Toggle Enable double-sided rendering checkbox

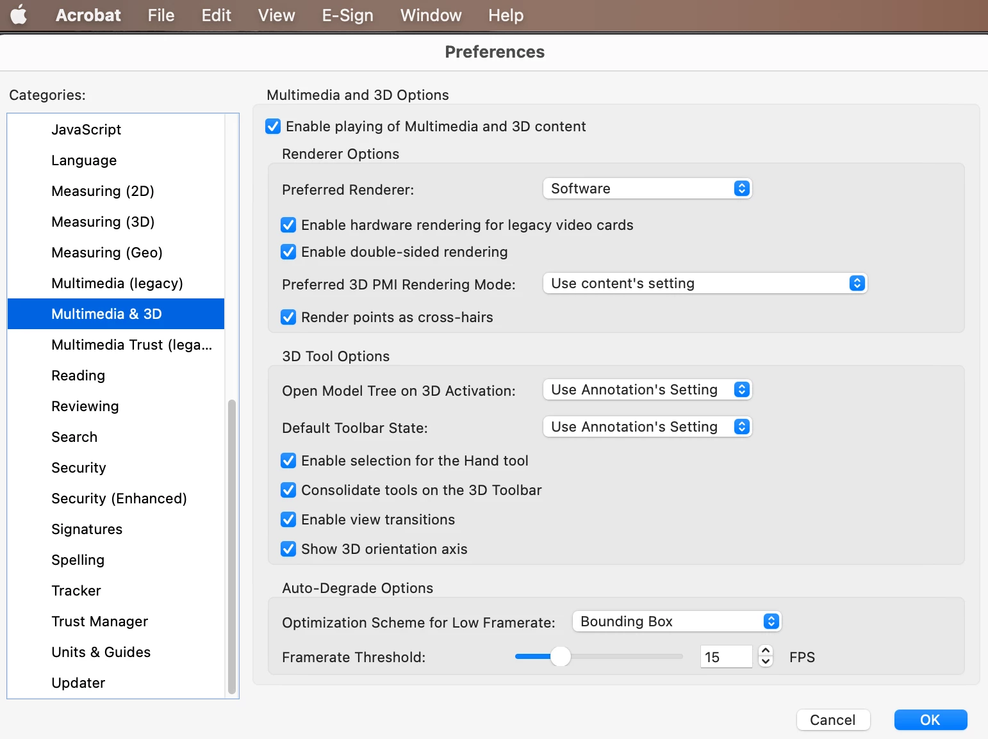[x=288, y=252]
